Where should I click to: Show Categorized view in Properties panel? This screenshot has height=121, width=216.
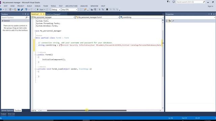[x=167, y=21]
